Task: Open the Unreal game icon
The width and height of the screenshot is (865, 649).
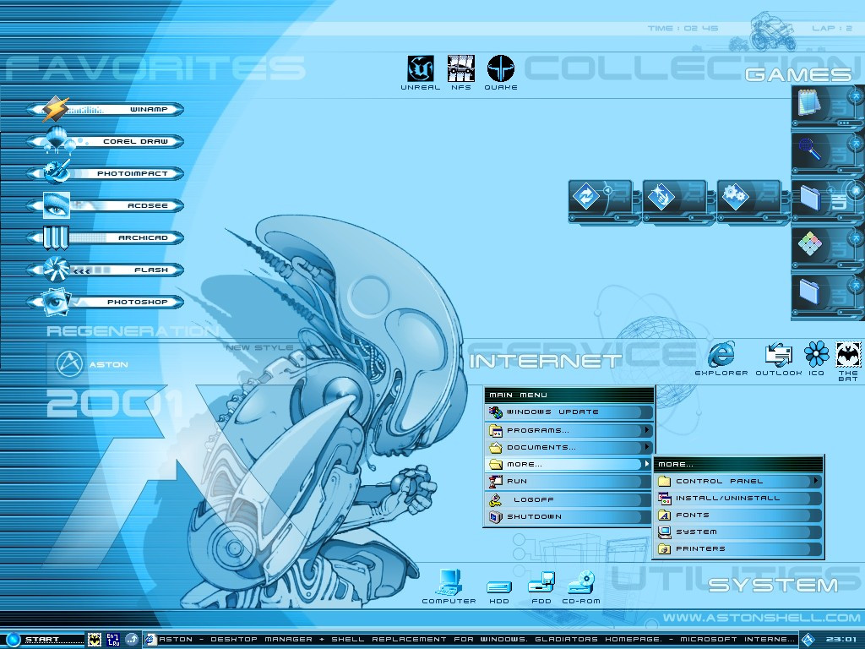Action: pos(421,73)
